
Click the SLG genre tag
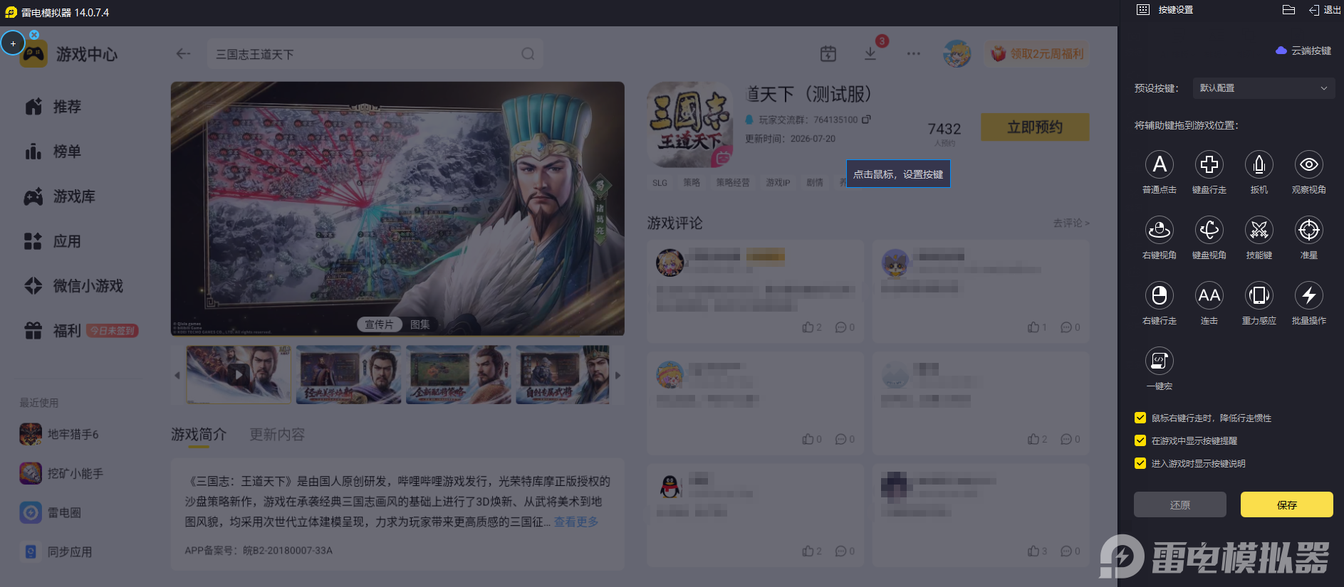click(660, 183)
